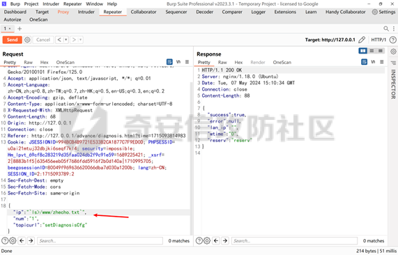Switch to the Proxy tab
The width and height of the screenshot is (398, 255).
pos(63,12)
